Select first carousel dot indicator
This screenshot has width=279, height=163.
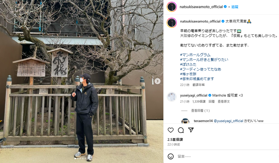(x=75, y=158)
